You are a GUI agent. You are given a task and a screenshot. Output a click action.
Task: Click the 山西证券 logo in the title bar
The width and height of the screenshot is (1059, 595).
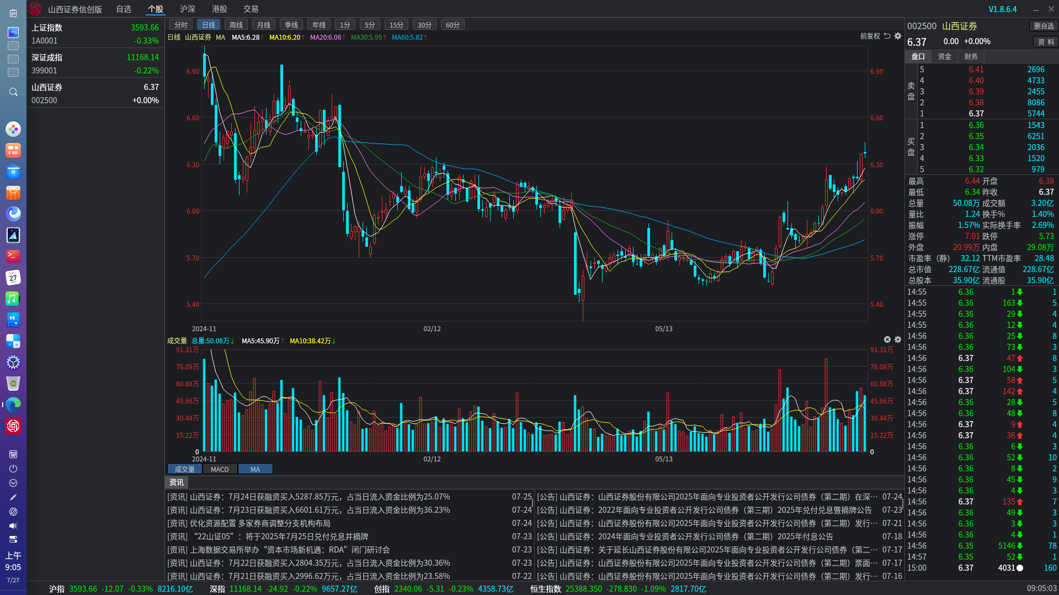(35, 9)
